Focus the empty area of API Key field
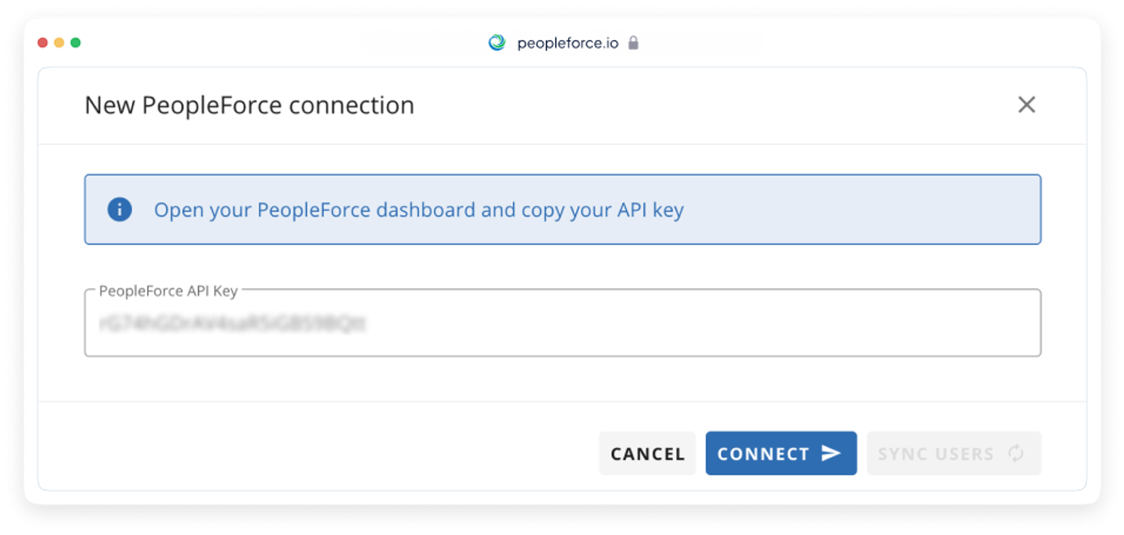Screen dimensions: 1124x535 point(702,323)
